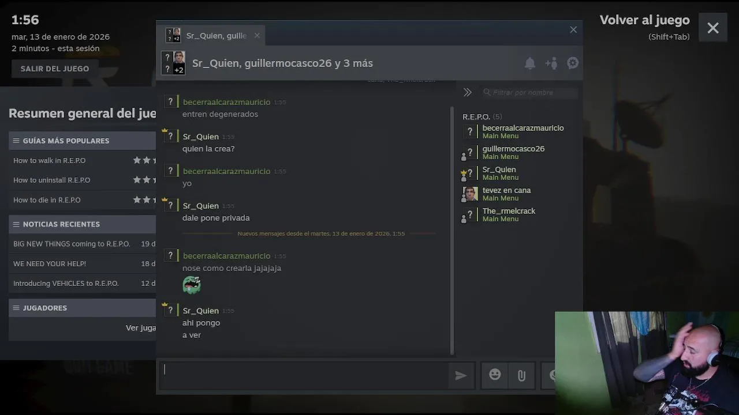Click Sr_Quien name above 'quien la crea?'
This screenshot has width=739, height=415.
point(200,137)
